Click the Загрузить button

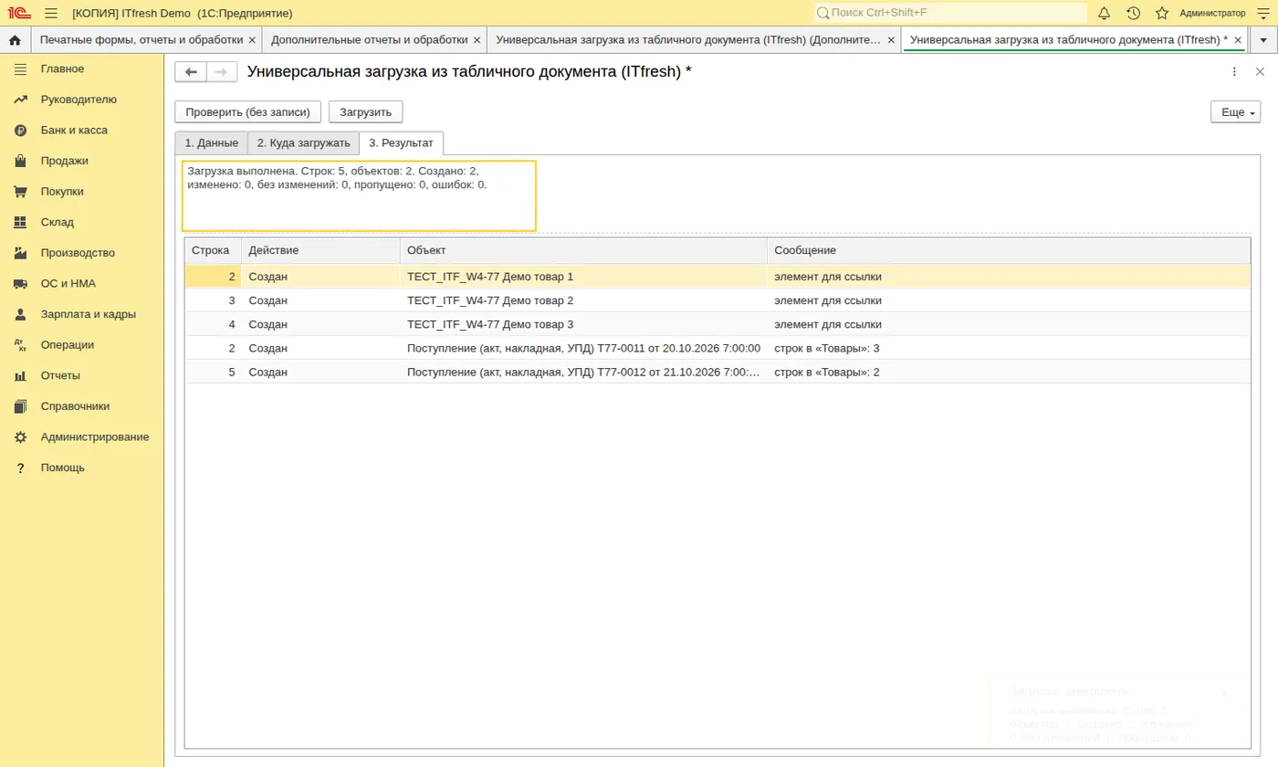[x=365, y=111]
